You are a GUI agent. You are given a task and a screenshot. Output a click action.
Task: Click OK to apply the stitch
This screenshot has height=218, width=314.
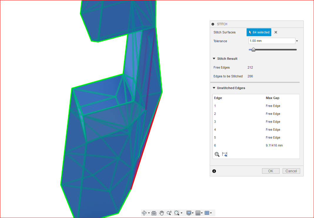click(x=270, y=171)
